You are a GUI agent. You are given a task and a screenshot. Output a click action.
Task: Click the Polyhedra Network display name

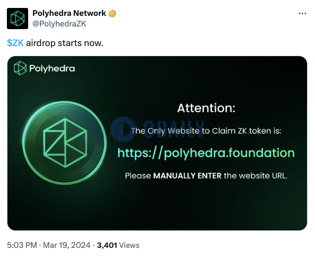click(69, 13)
